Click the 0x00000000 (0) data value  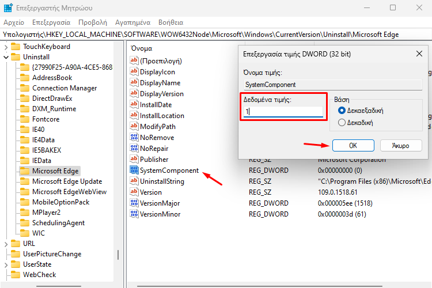pos(340,170)
